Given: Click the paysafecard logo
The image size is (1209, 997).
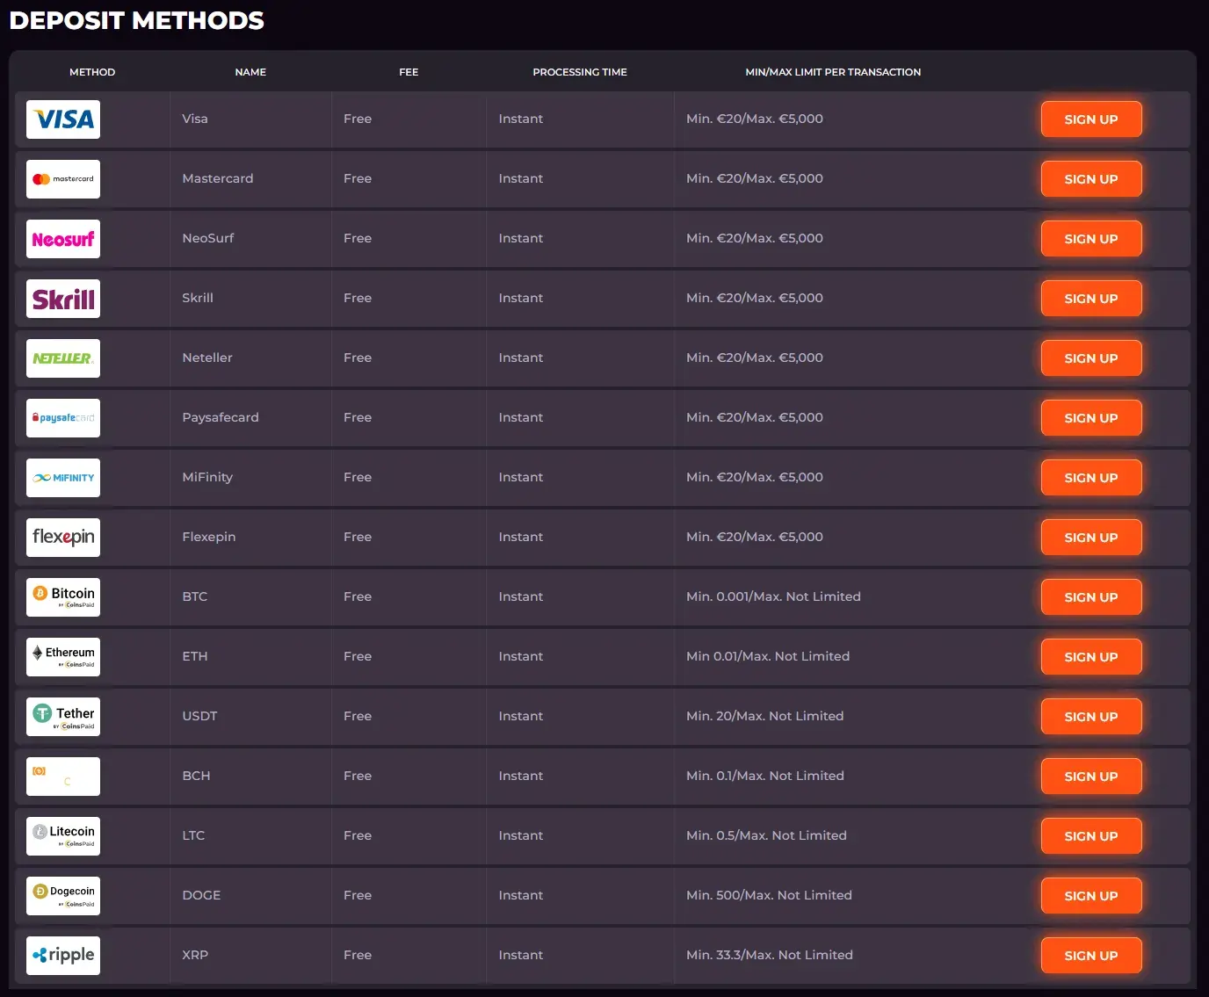Looking at the screenshot, I should (63, 418).
